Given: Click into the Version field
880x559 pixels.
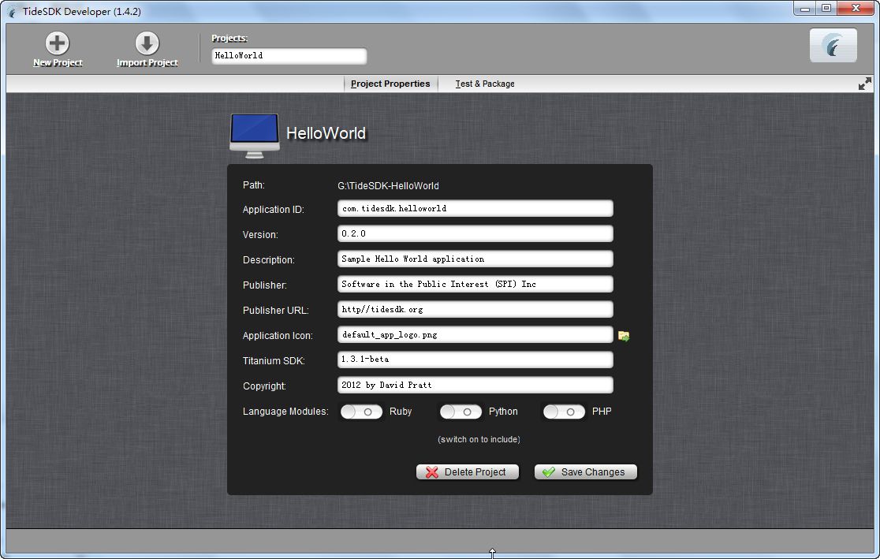Looking at the screenshot, I should [x=475, y=233].
